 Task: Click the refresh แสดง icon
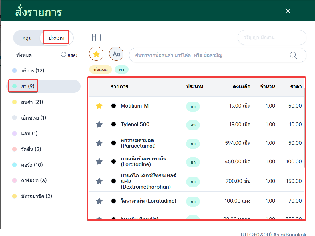63,55
